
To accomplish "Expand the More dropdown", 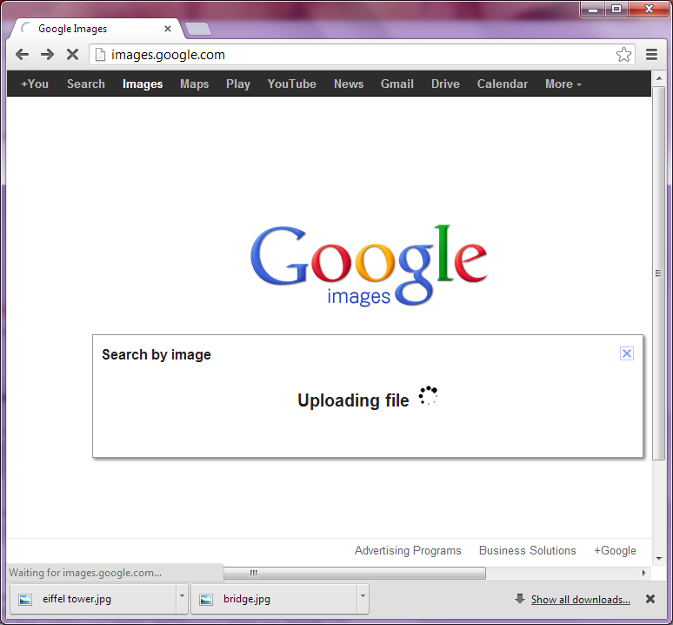I will [x=563, y=84].
